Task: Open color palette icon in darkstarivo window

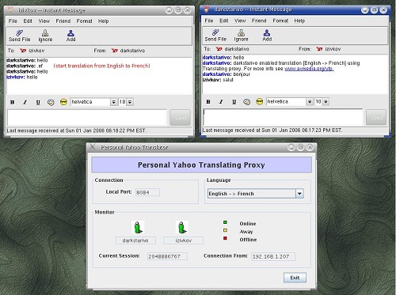Action: coord(246,101)
